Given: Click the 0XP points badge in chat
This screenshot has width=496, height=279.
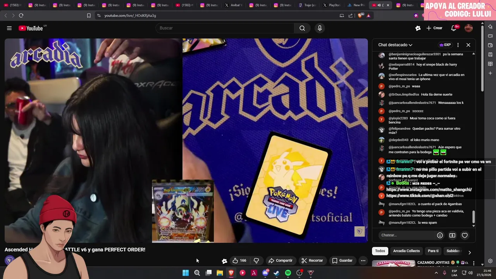Looking at the screenshot, I should 445,45.
